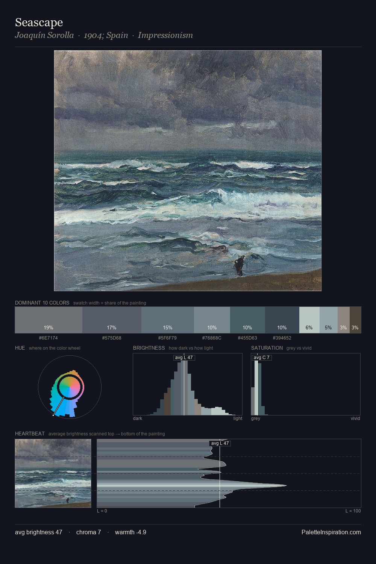Click the main Seascape painting image

(x=188, y=171)
